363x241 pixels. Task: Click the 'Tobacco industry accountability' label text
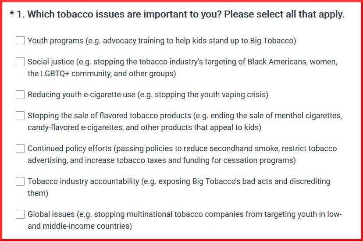pyautogui.click(x=83, y=181)
